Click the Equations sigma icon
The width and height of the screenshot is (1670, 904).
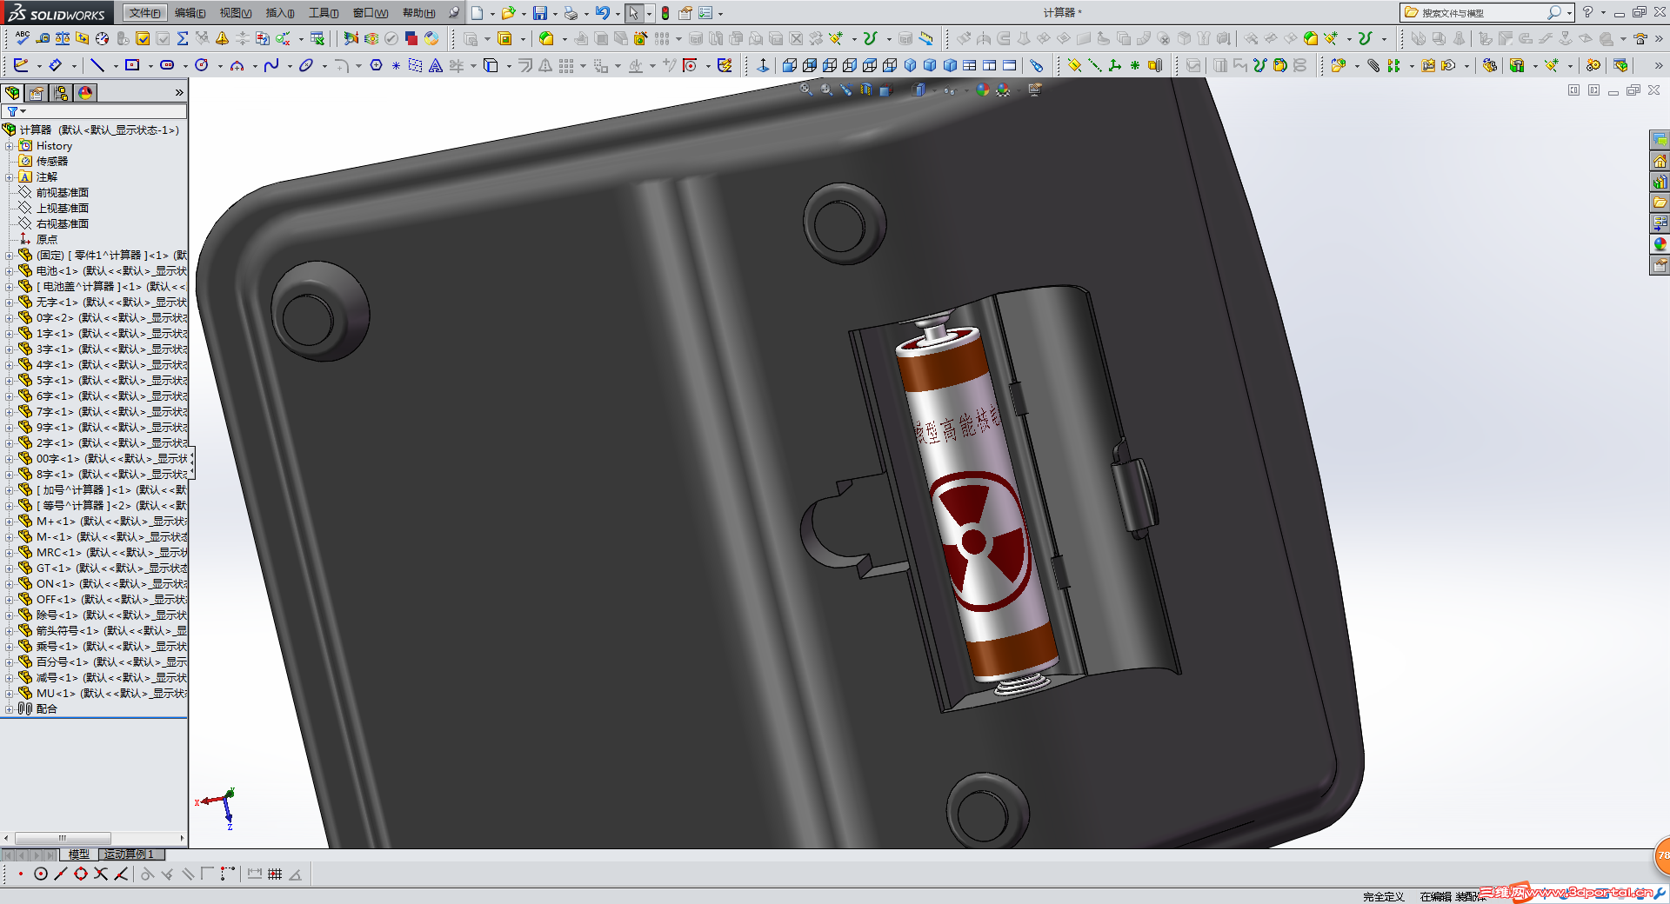[183, 38]
